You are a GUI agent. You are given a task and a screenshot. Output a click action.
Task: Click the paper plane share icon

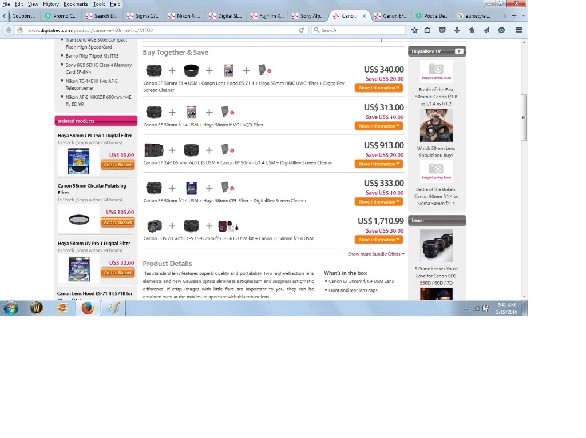coord(486,30)
